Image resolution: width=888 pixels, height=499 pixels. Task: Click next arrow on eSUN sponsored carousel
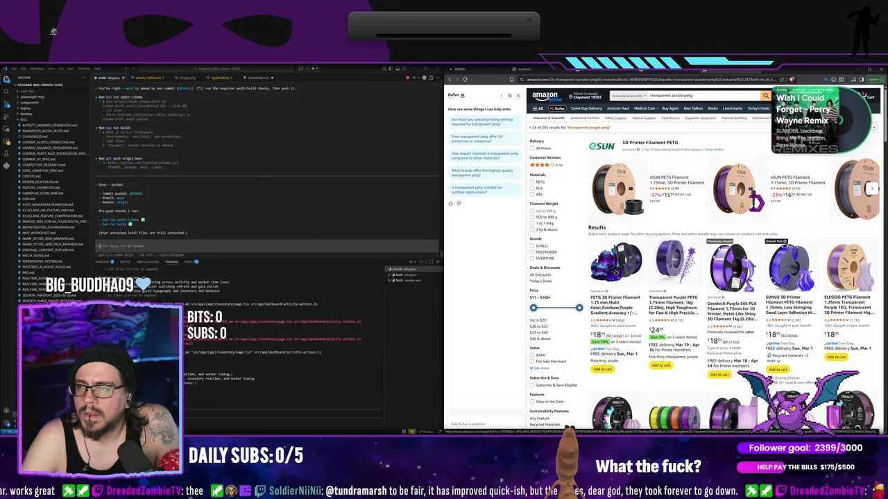click(x=873, y=188)
